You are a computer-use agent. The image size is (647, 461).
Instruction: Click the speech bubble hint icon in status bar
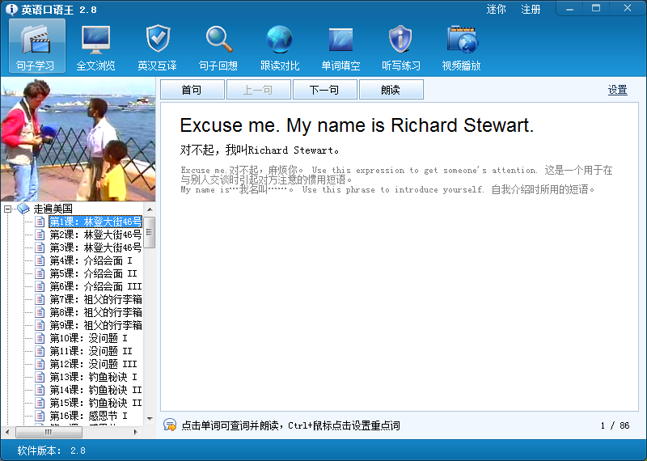pos(170,425)
